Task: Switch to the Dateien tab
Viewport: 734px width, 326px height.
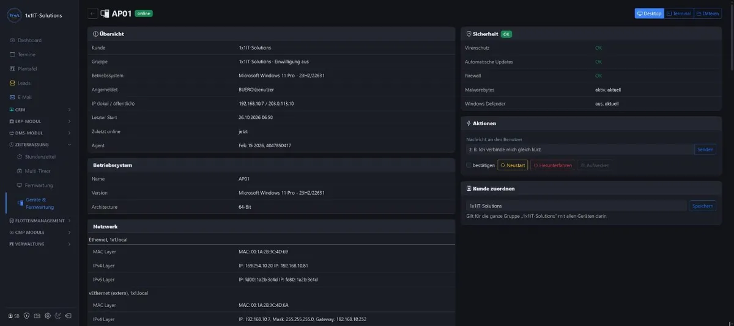Action: pyautogui.click(x=708, y=13)
